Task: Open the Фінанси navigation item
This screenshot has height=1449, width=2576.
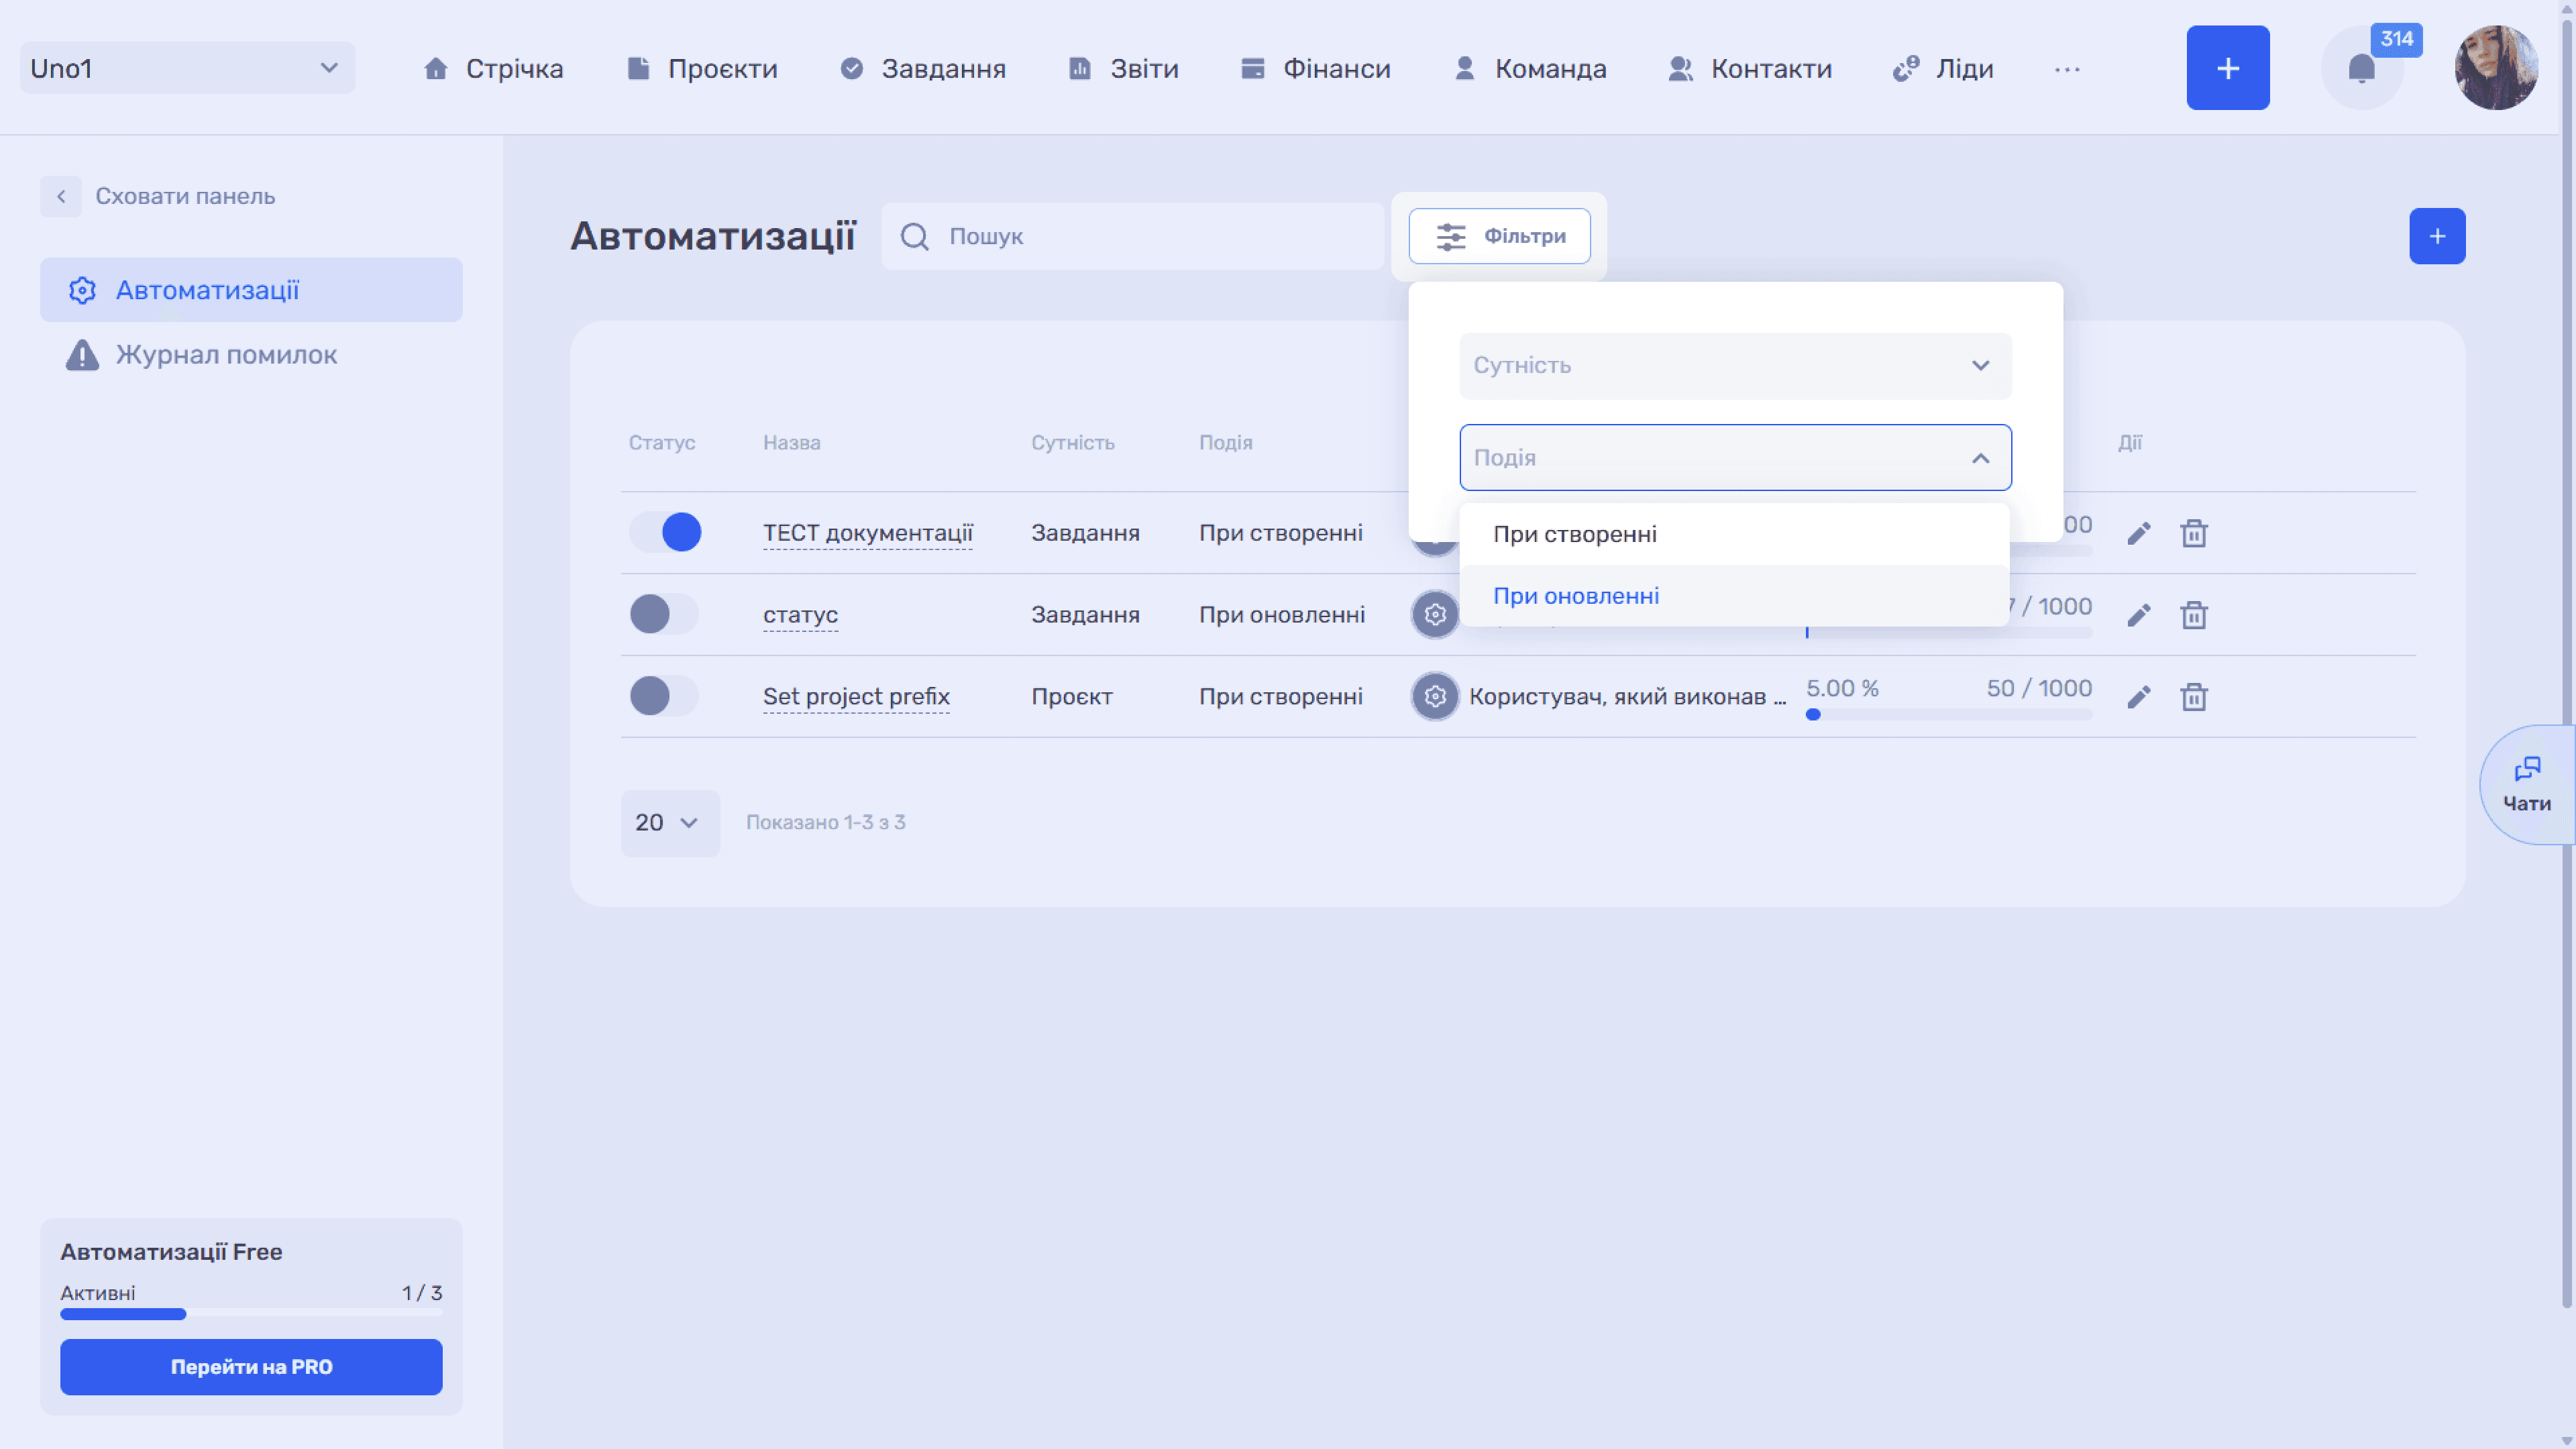Action: click(x=1315, y=68)
